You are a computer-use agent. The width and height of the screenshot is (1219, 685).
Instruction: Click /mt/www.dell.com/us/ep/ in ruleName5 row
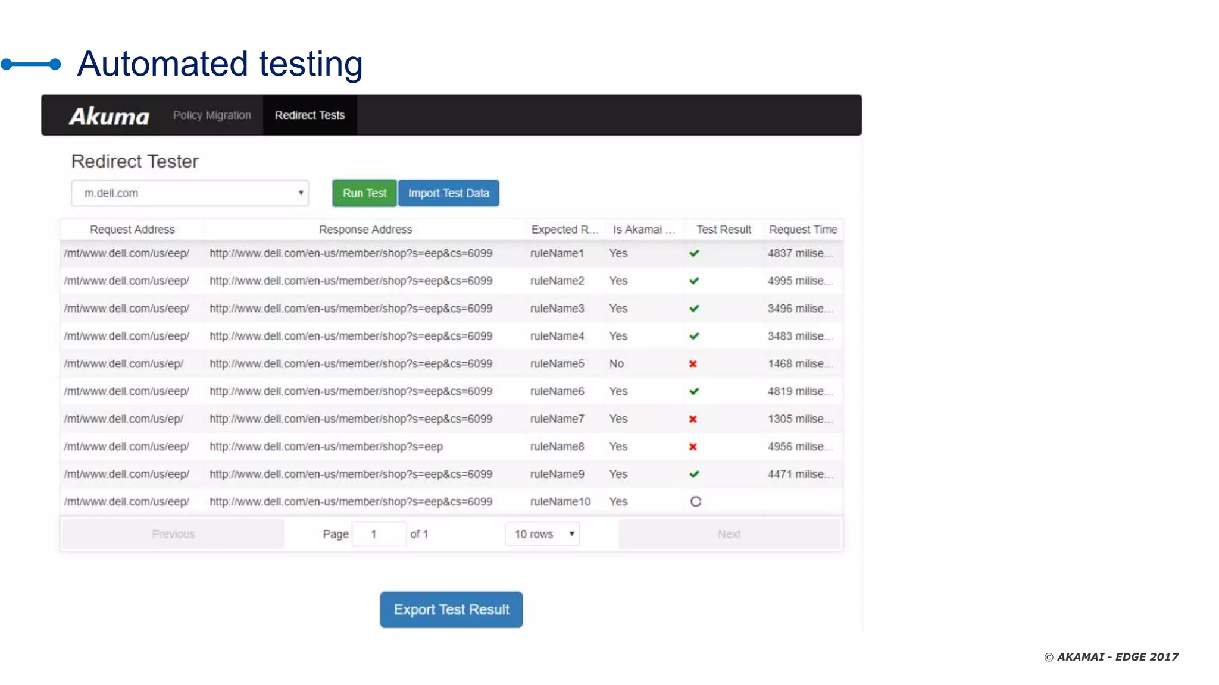coord(124,364)
